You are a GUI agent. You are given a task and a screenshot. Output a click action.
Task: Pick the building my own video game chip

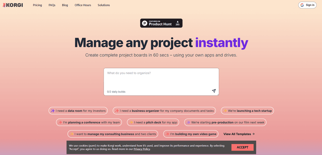click(x=191, y=134)
